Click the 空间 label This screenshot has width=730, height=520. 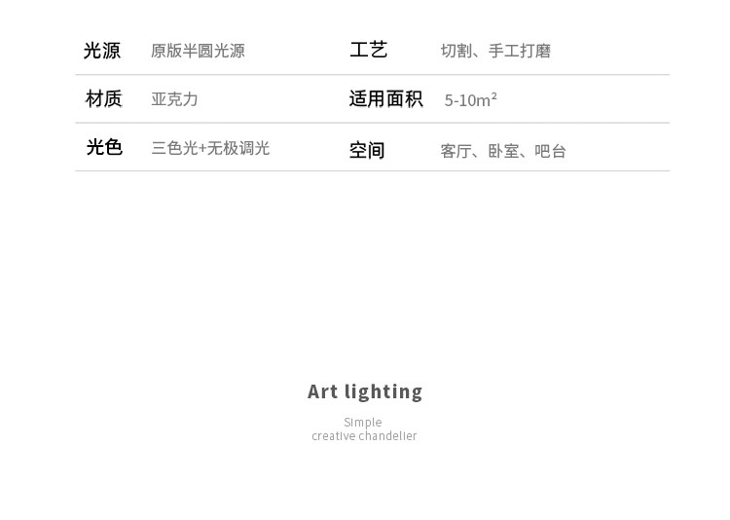[x=367, y=150]
